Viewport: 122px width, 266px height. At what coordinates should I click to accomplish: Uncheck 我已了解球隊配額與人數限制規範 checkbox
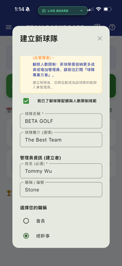[26, 101]
